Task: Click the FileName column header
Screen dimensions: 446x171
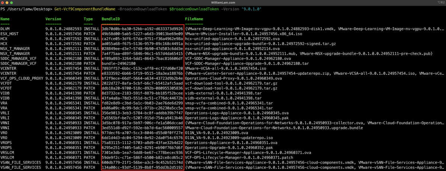Action: [x=194, y=19]
